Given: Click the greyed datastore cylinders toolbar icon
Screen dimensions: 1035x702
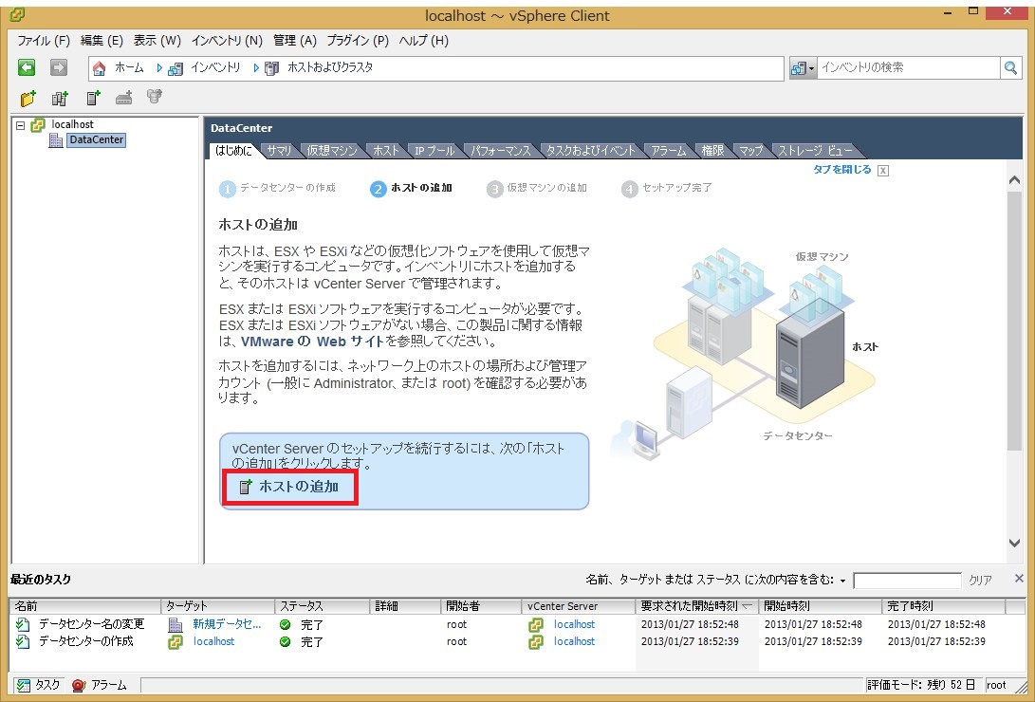Looking at the screenshot, I should click(155, 97).
